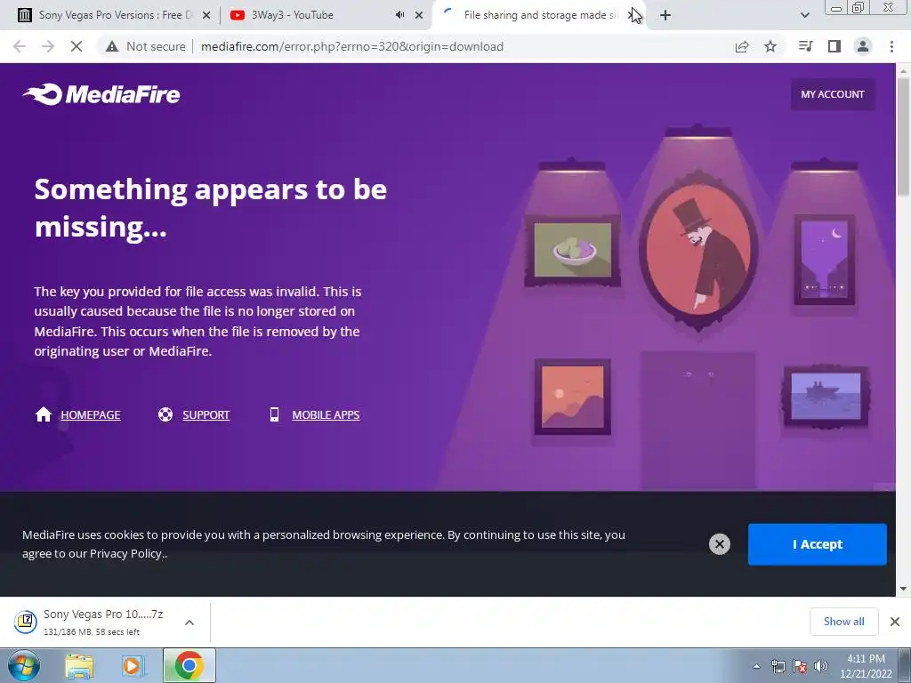Accept cookies with I Accept button
The image size is (911, 683).
[x=817, y=544]
